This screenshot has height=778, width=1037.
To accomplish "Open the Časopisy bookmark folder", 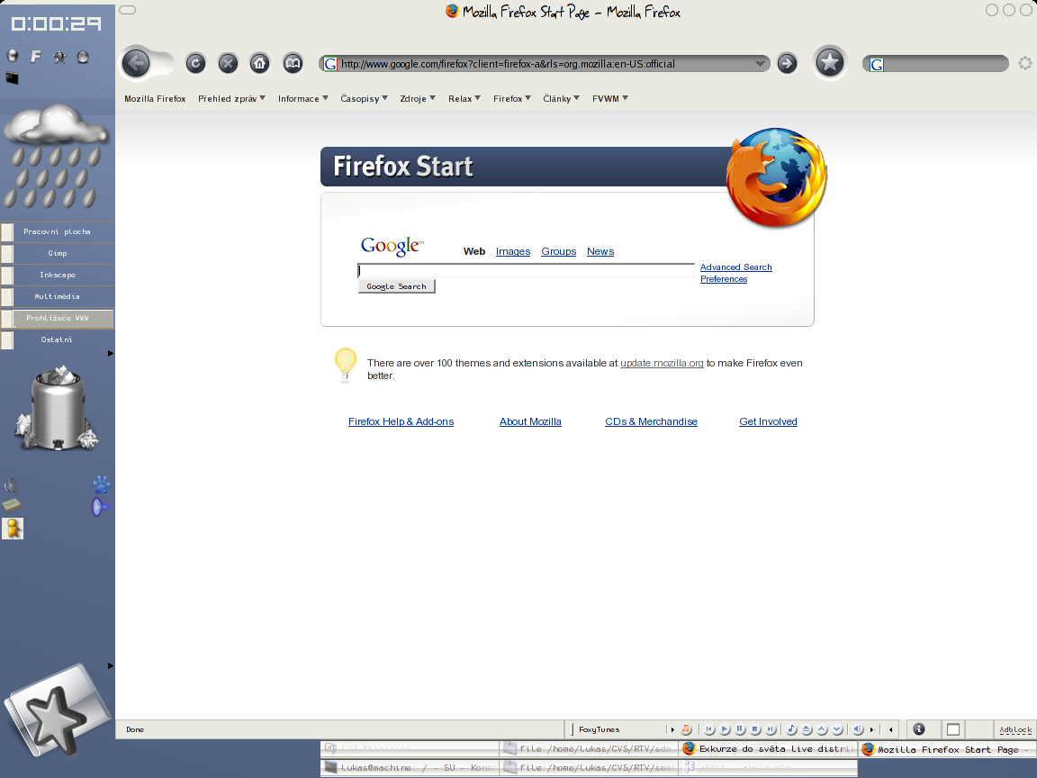I will (x=364, y=98).
